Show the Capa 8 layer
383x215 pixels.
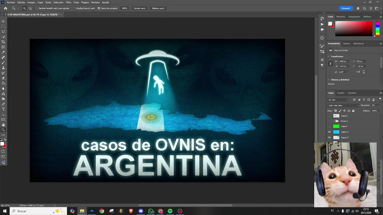(x=329, y=116)
